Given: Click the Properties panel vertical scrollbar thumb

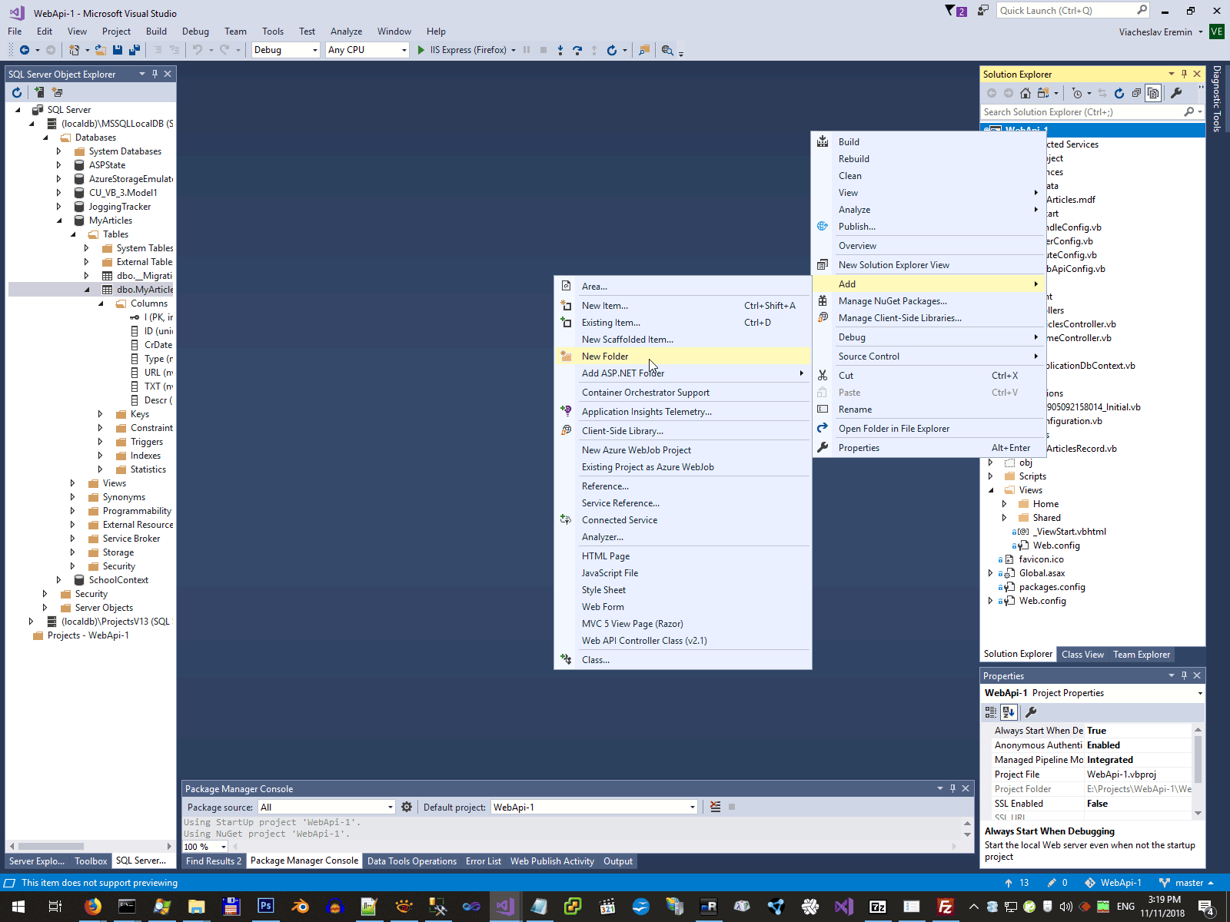Looking at the screenshot, I should [1198, 759].
